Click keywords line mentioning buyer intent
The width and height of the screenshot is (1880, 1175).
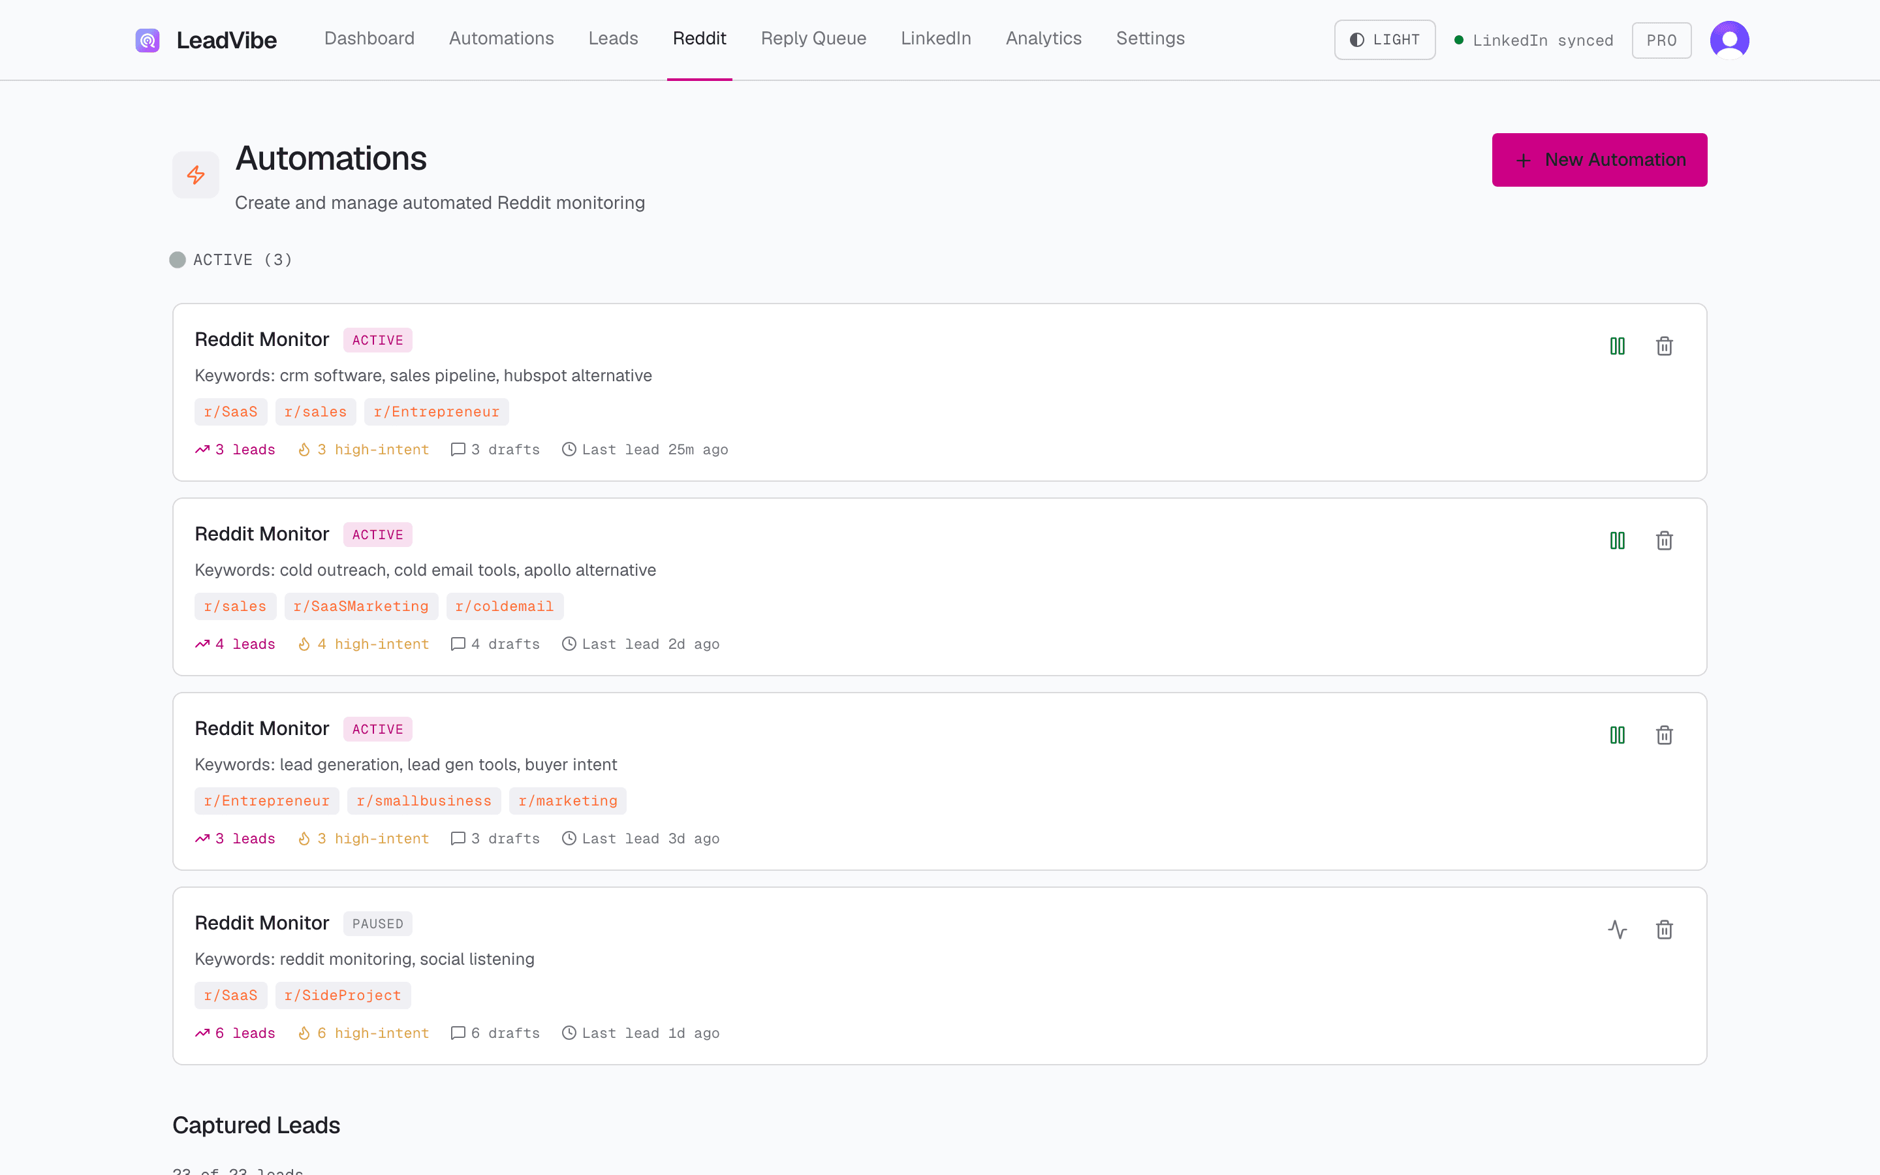[x=406, y=764]
